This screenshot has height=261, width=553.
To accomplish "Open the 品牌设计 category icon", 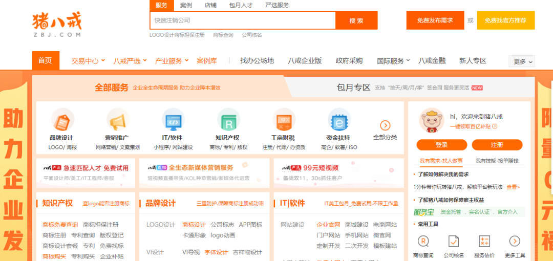I will pos(62,120).
